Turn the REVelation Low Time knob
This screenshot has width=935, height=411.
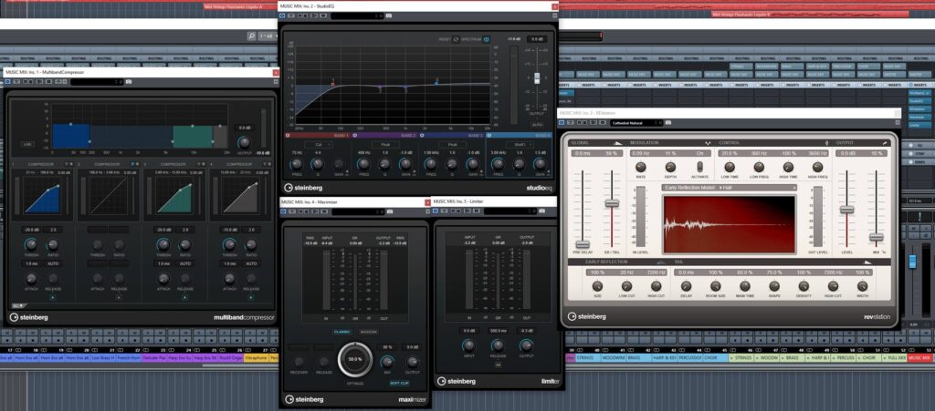tap(730, 167)
